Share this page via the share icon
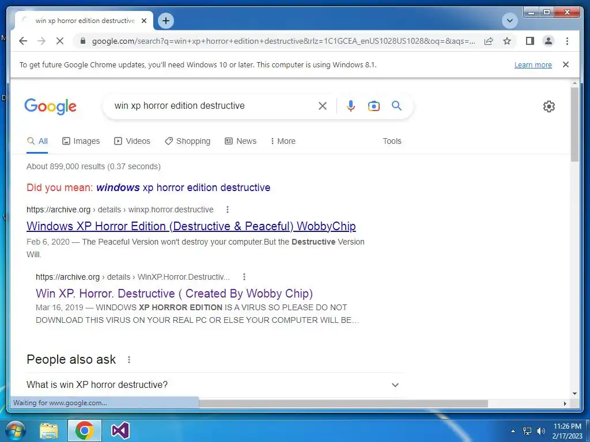Screen dimensions: 590x442 (x=489, y=41)
